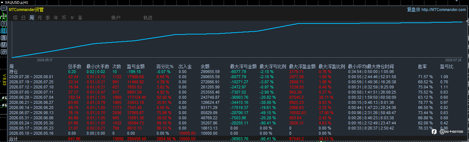Click the highlighted 挂 sidebar icon

click(4, 30)
